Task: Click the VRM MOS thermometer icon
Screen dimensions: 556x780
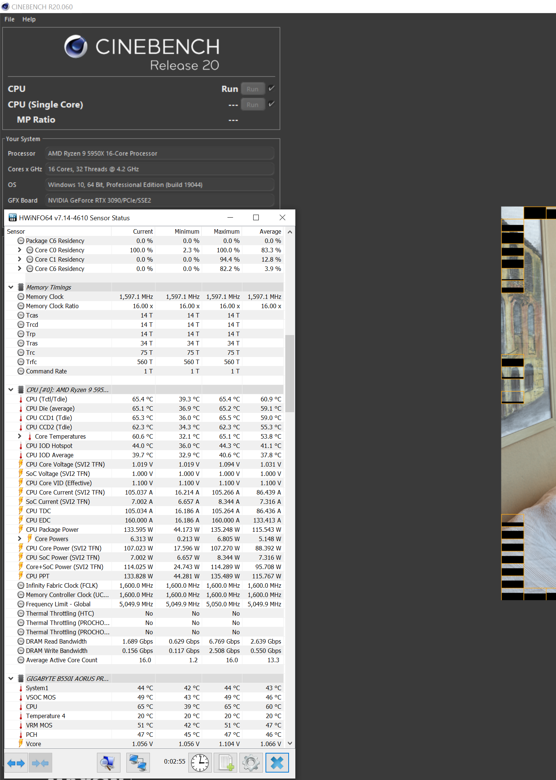Action: click(21, 725)
